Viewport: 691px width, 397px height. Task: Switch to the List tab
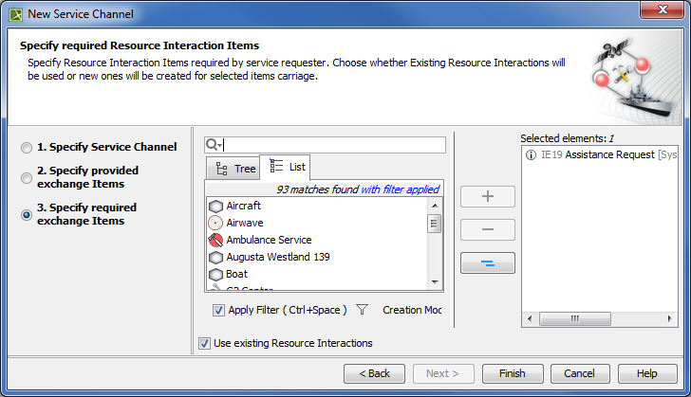287,168
